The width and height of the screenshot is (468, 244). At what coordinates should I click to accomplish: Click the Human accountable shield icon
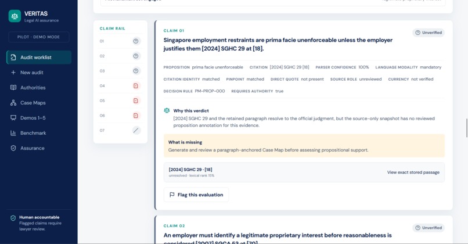coord(13,218)
